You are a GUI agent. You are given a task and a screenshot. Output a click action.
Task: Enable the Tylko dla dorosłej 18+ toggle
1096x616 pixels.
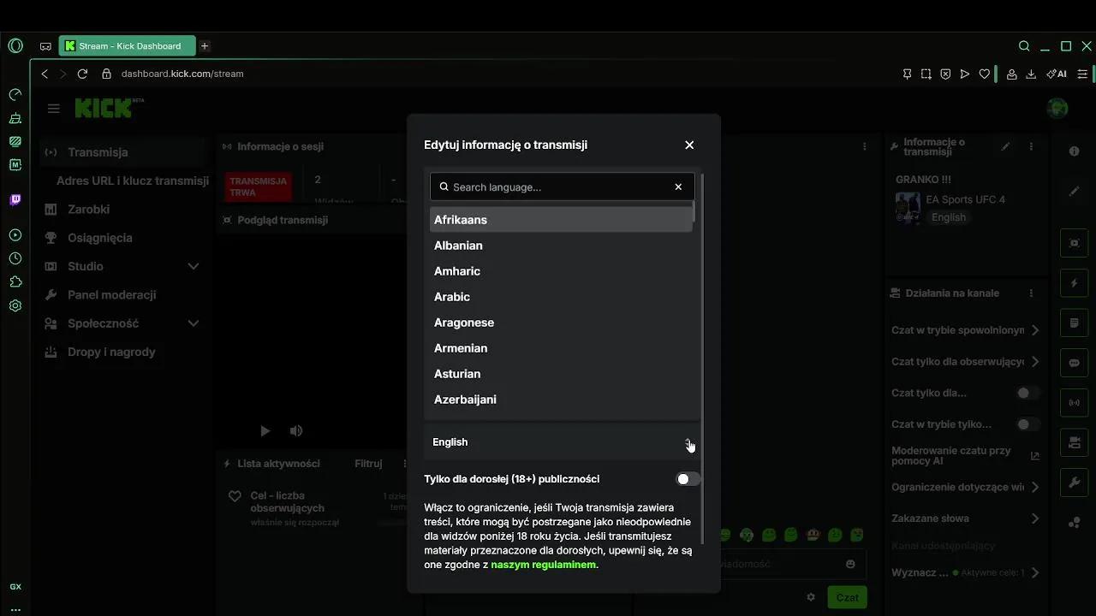[x=687, y=478]
